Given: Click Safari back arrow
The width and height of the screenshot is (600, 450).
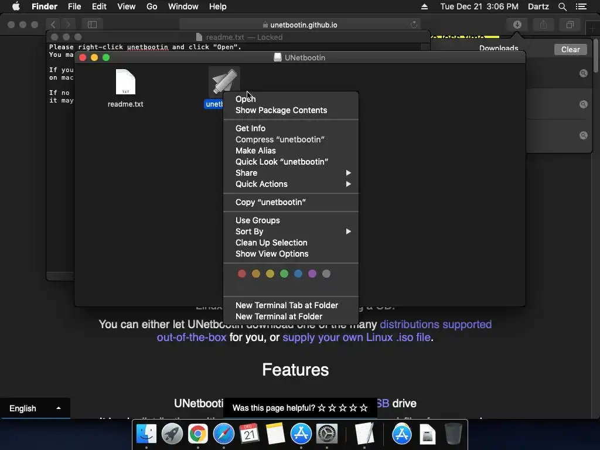Looking at the screenshot, I should click(53, 25).
